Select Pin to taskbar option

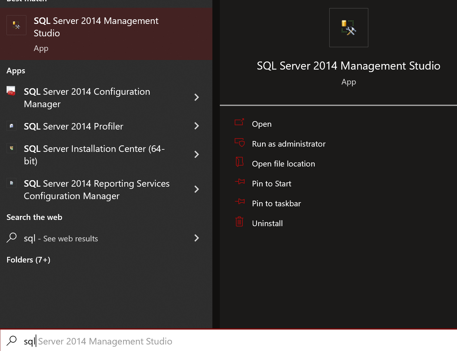pyautogui.click(x=276, y=203)
